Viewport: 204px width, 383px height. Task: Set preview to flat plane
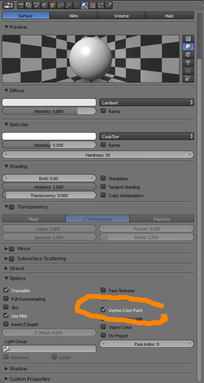[x=188, y=39]
